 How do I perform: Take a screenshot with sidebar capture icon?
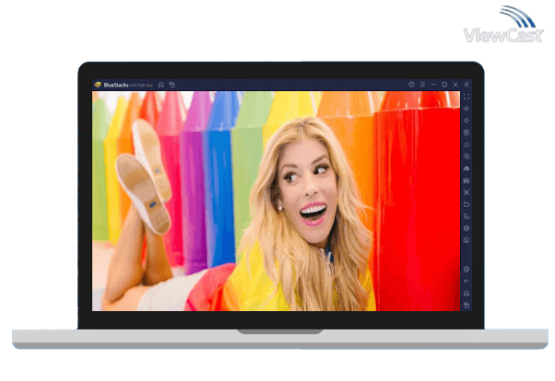(466, 192)
